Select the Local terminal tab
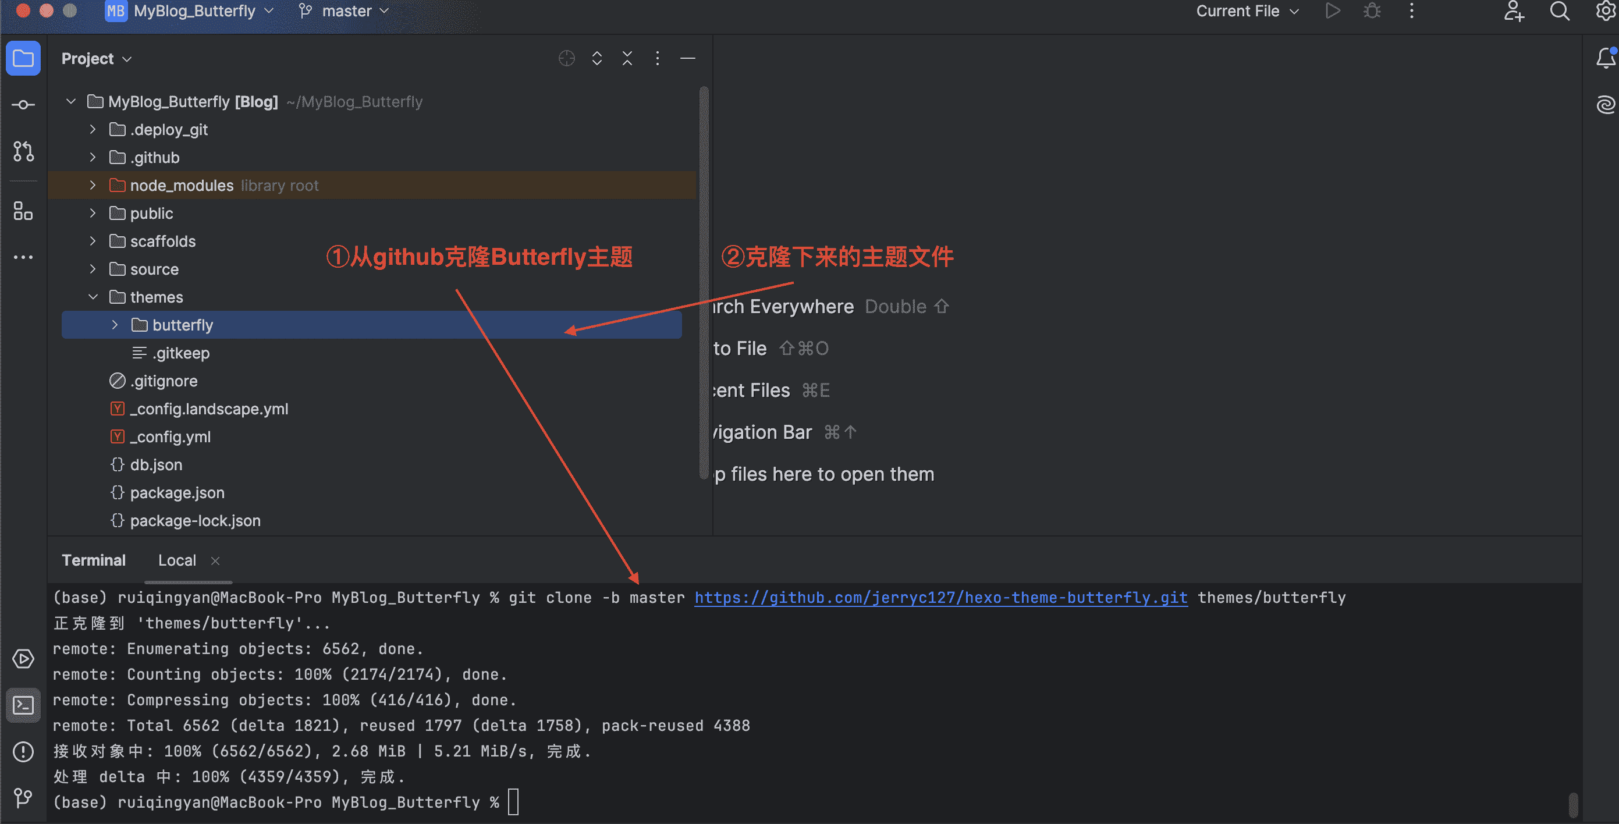 pos(176,560)
